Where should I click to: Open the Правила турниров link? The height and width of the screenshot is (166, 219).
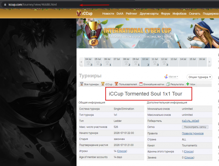[x=193, y=133]
